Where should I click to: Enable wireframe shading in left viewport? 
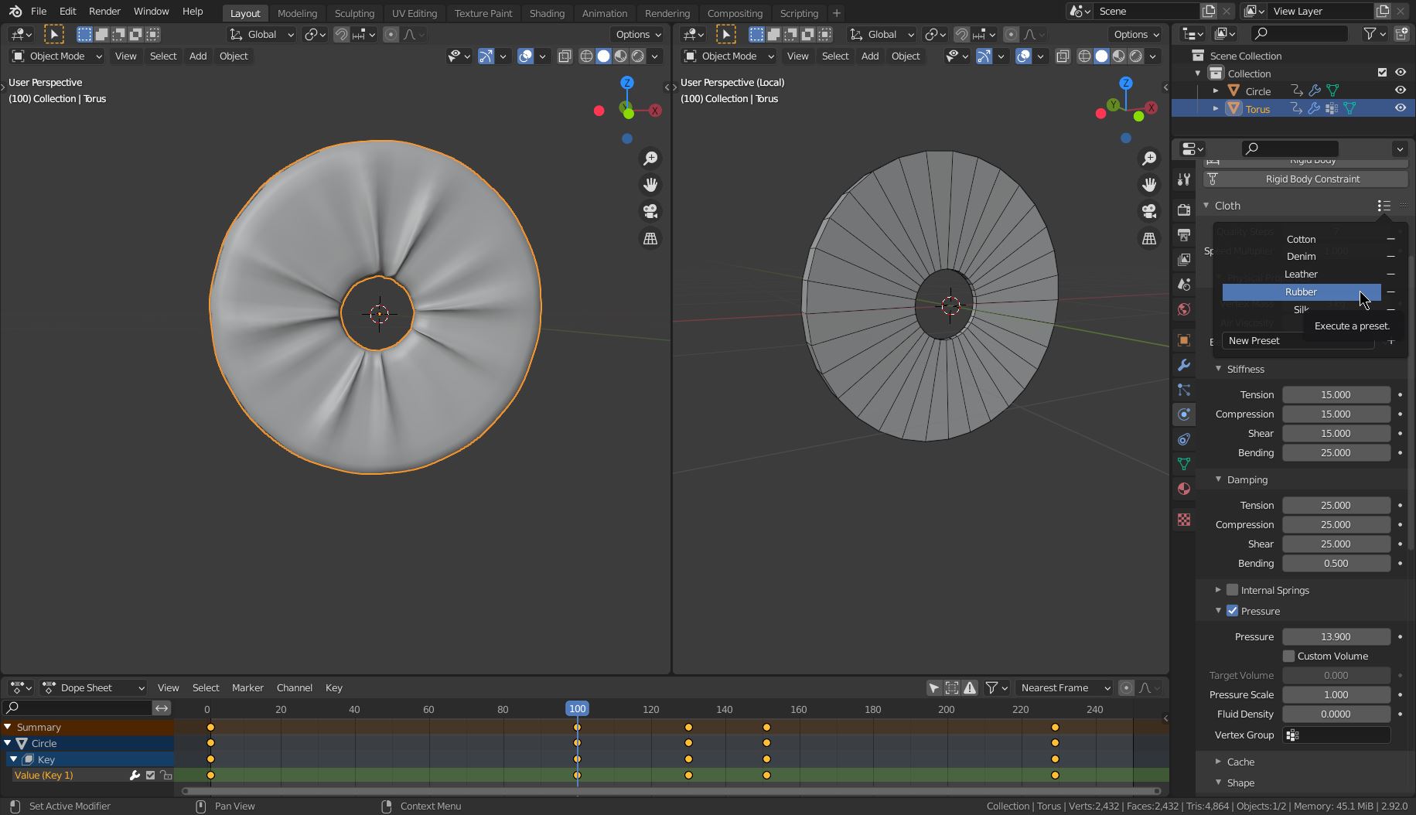586,56
